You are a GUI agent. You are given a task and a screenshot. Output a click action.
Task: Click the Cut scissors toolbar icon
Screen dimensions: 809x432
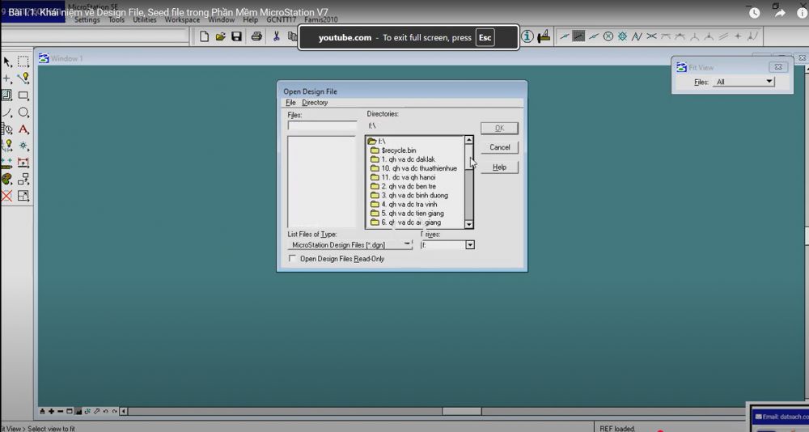[x=276, y=36]
